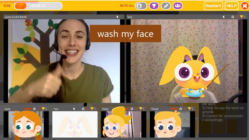Click *Frank name label

coord(154,109)
